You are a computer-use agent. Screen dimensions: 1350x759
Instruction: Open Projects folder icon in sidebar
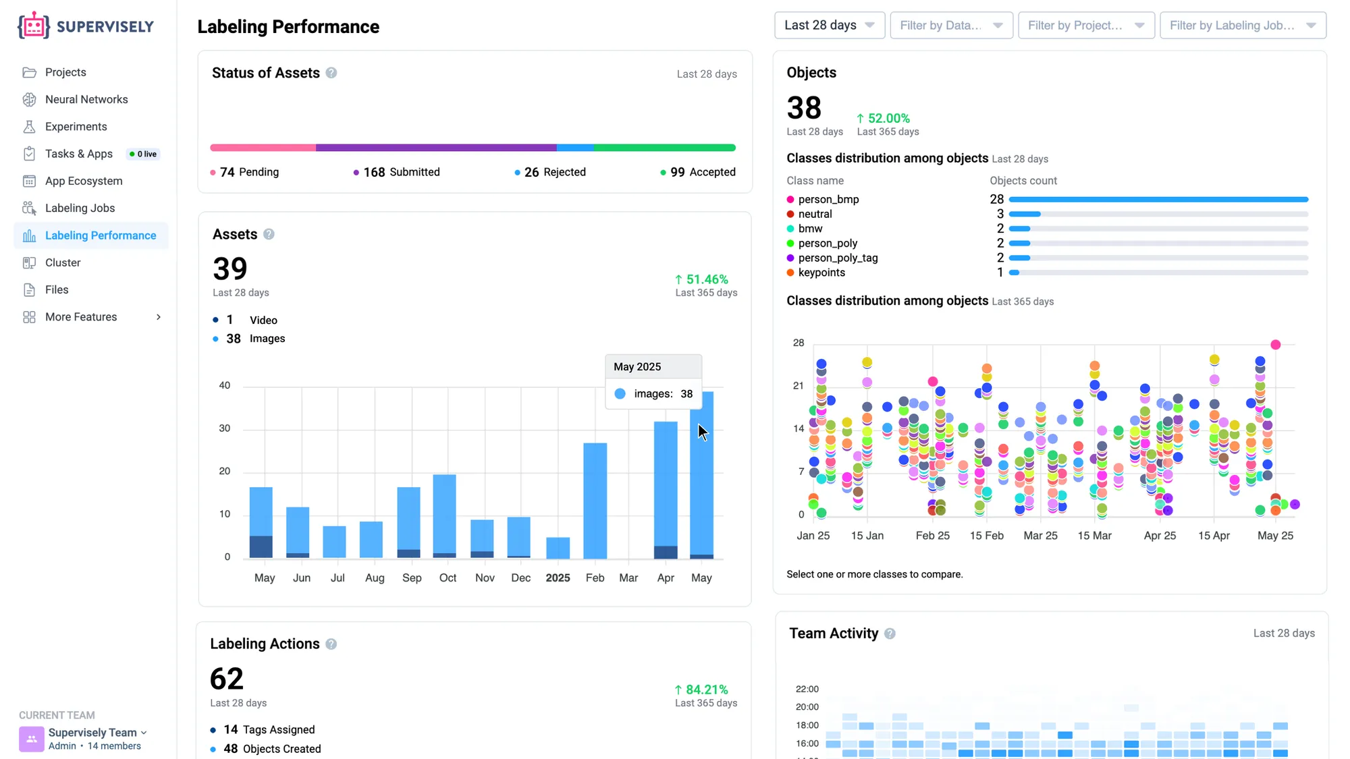(x=29, y=72)
